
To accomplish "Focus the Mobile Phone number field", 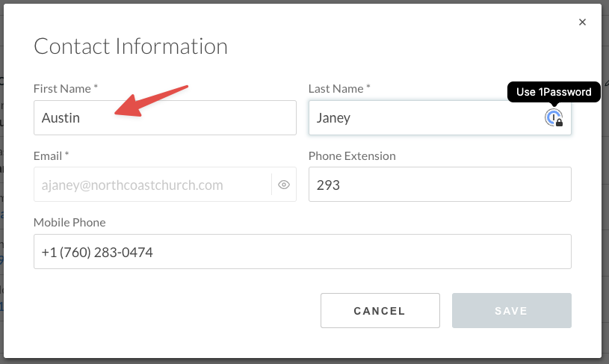I will (302, 252).
